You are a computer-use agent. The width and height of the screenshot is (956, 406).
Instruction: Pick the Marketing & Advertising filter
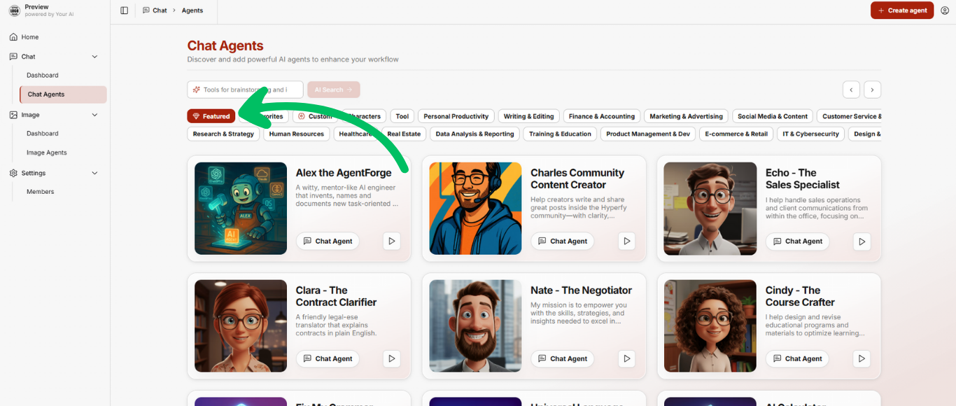pyautogui.click(x=686, y=116)
